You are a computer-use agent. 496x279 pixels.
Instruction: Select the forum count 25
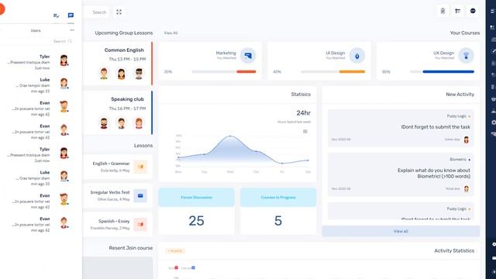(x=196, y=221)
